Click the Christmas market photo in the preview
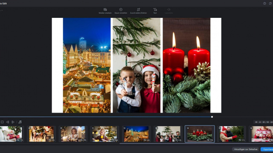273x153 pixels. coord(87,65)
